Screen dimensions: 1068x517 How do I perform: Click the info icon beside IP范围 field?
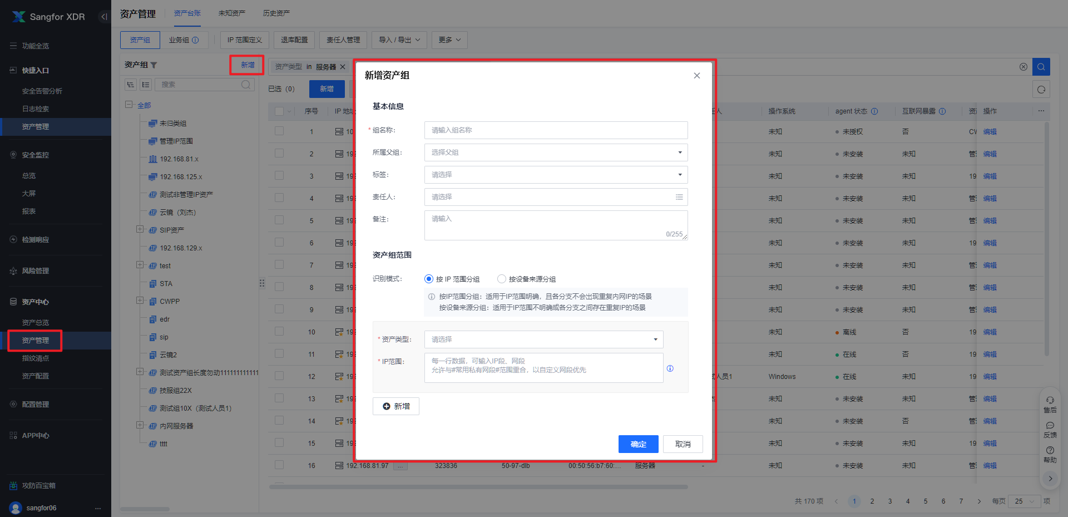pos(670,368)
